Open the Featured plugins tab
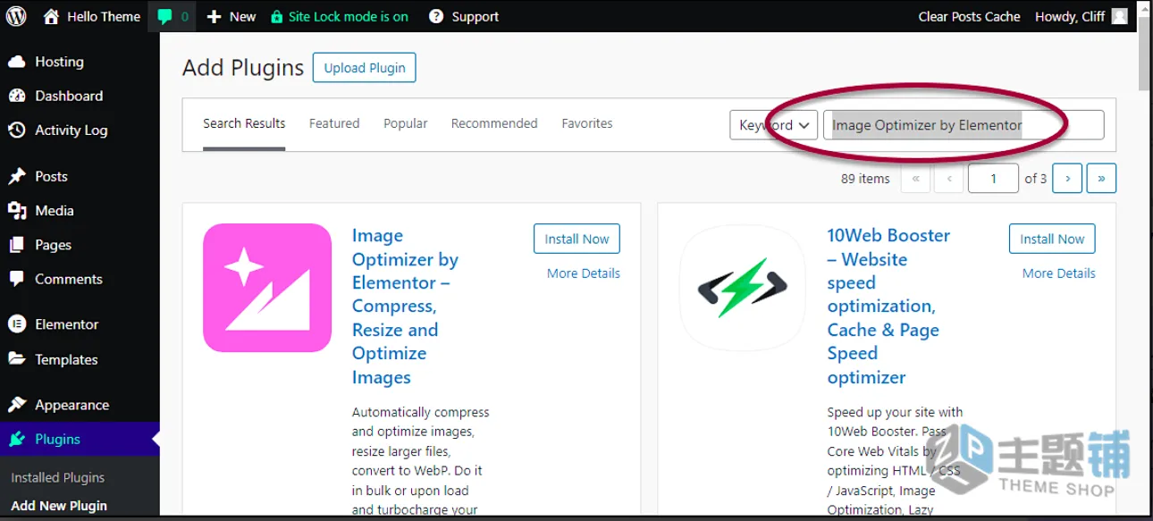Viewport: 1153px width, 521px height. pyautogui.click(x=334, y=123)
